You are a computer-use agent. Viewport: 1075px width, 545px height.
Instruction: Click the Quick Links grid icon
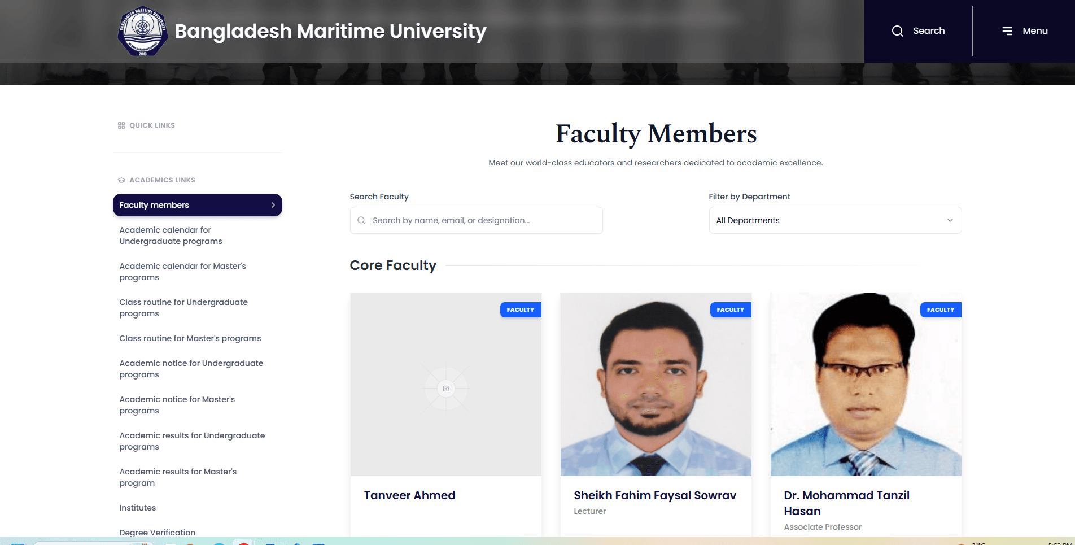tap(121, 125)
